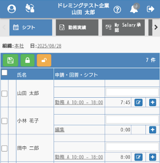This screenshot has width=160, height=163.
Task: Edit 山田 太郎's shift with the pencil icon
Action: click(x=138, y=103)
